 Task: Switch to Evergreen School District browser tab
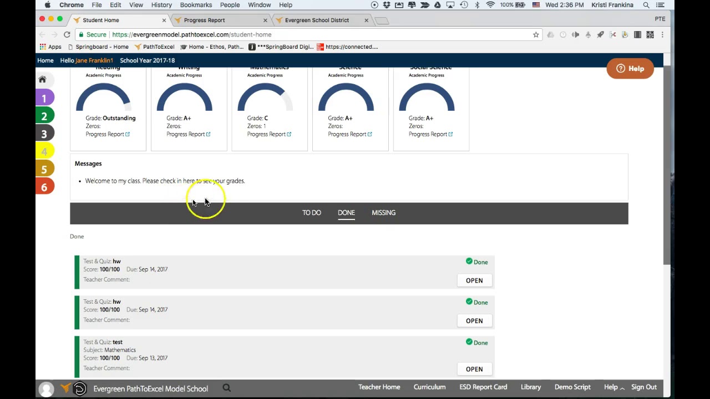click(x=321, y=20)
